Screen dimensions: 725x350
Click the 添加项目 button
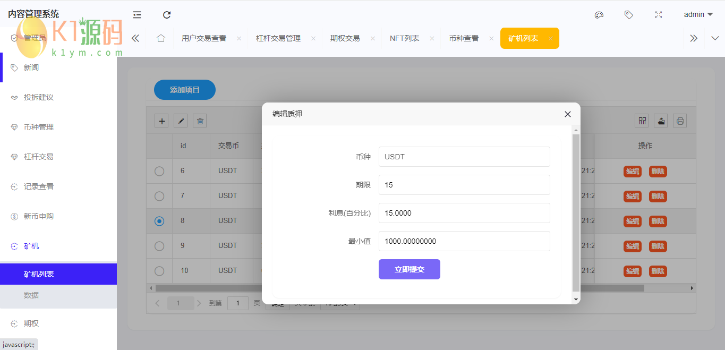click(185, 90)
